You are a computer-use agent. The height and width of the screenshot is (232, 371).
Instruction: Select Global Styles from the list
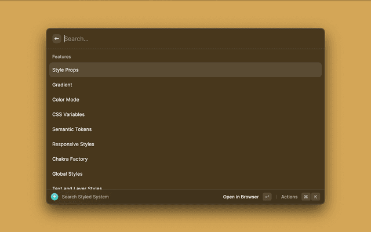click(x=67, y=174)
